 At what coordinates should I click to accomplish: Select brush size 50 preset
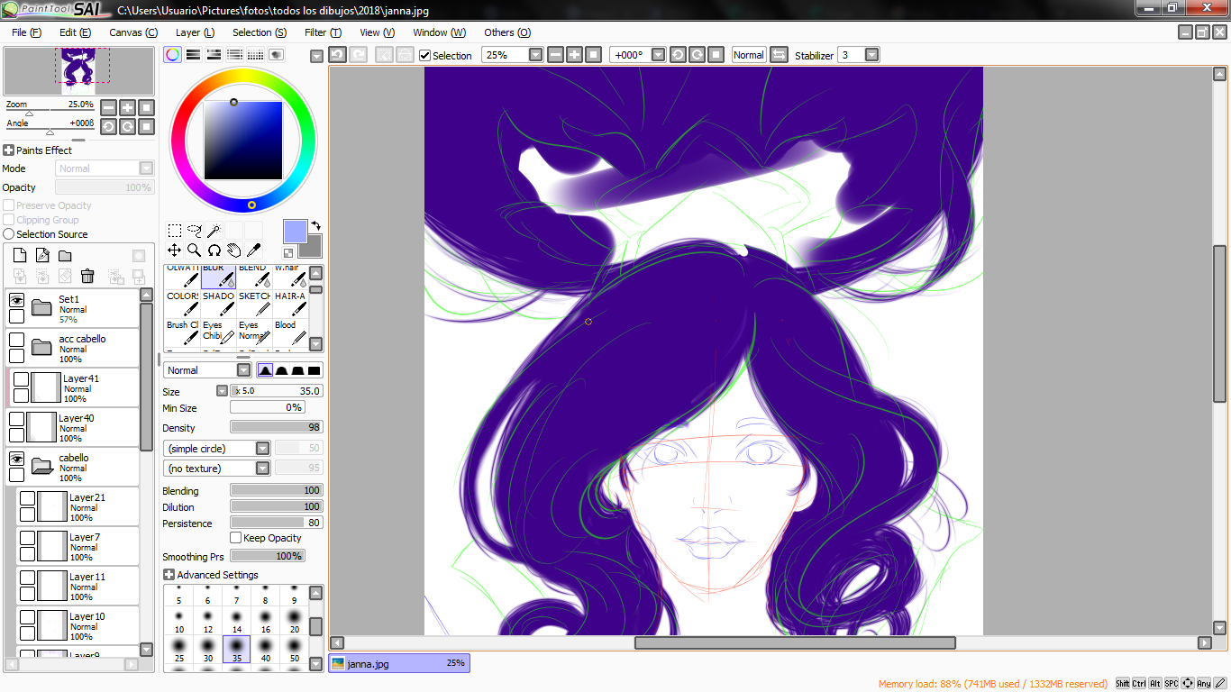click(294, 650)
